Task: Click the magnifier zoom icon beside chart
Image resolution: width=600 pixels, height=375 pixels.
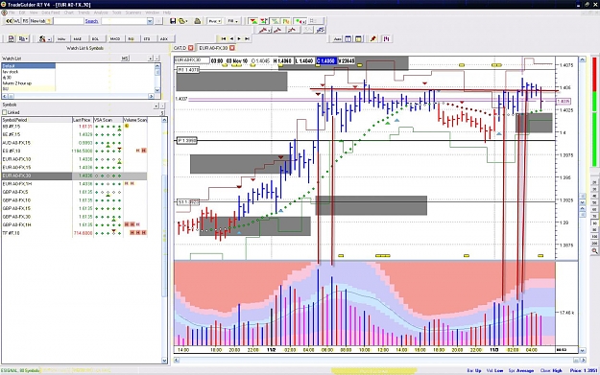Action: point(594,251)
